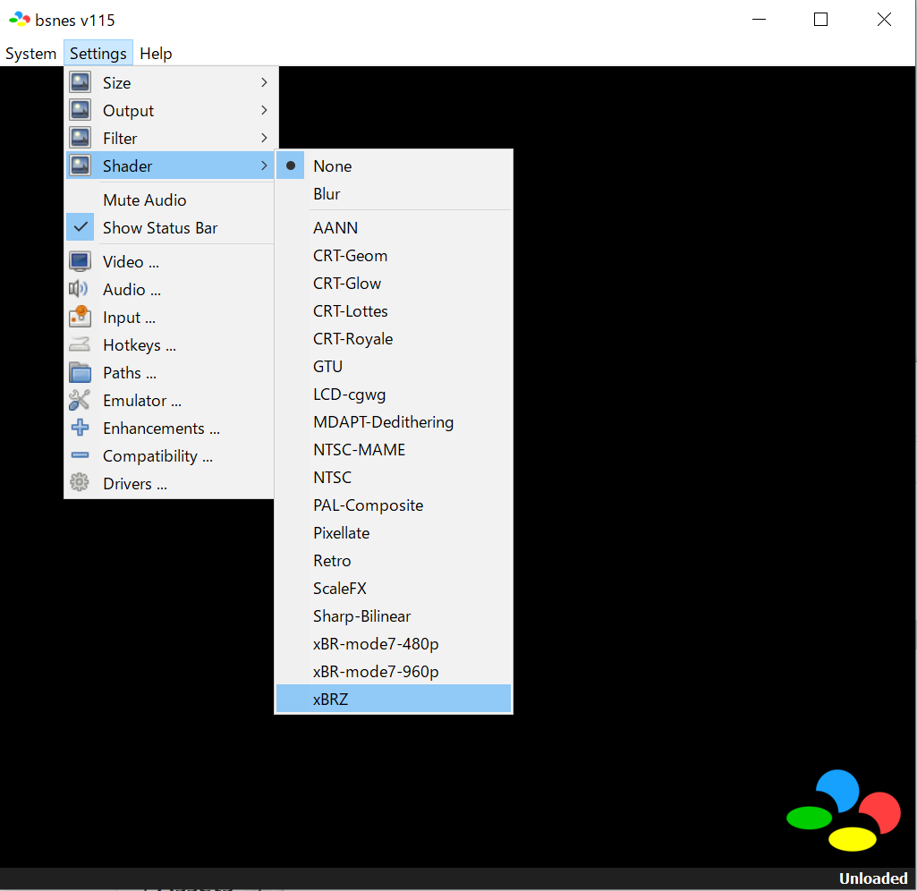Select the MDAPT-Dedithering shader

[394, 422]
